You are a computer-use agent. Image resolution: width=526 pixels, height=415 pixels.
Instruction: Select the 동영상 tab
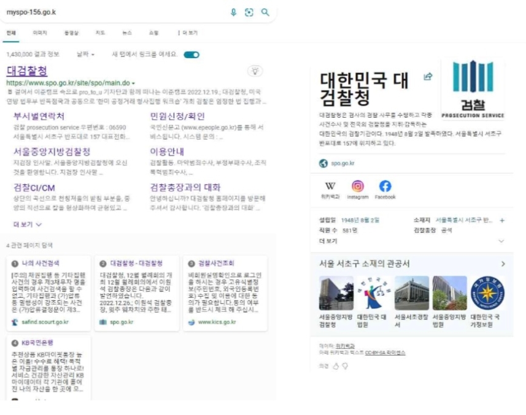[x=71, y=33]
